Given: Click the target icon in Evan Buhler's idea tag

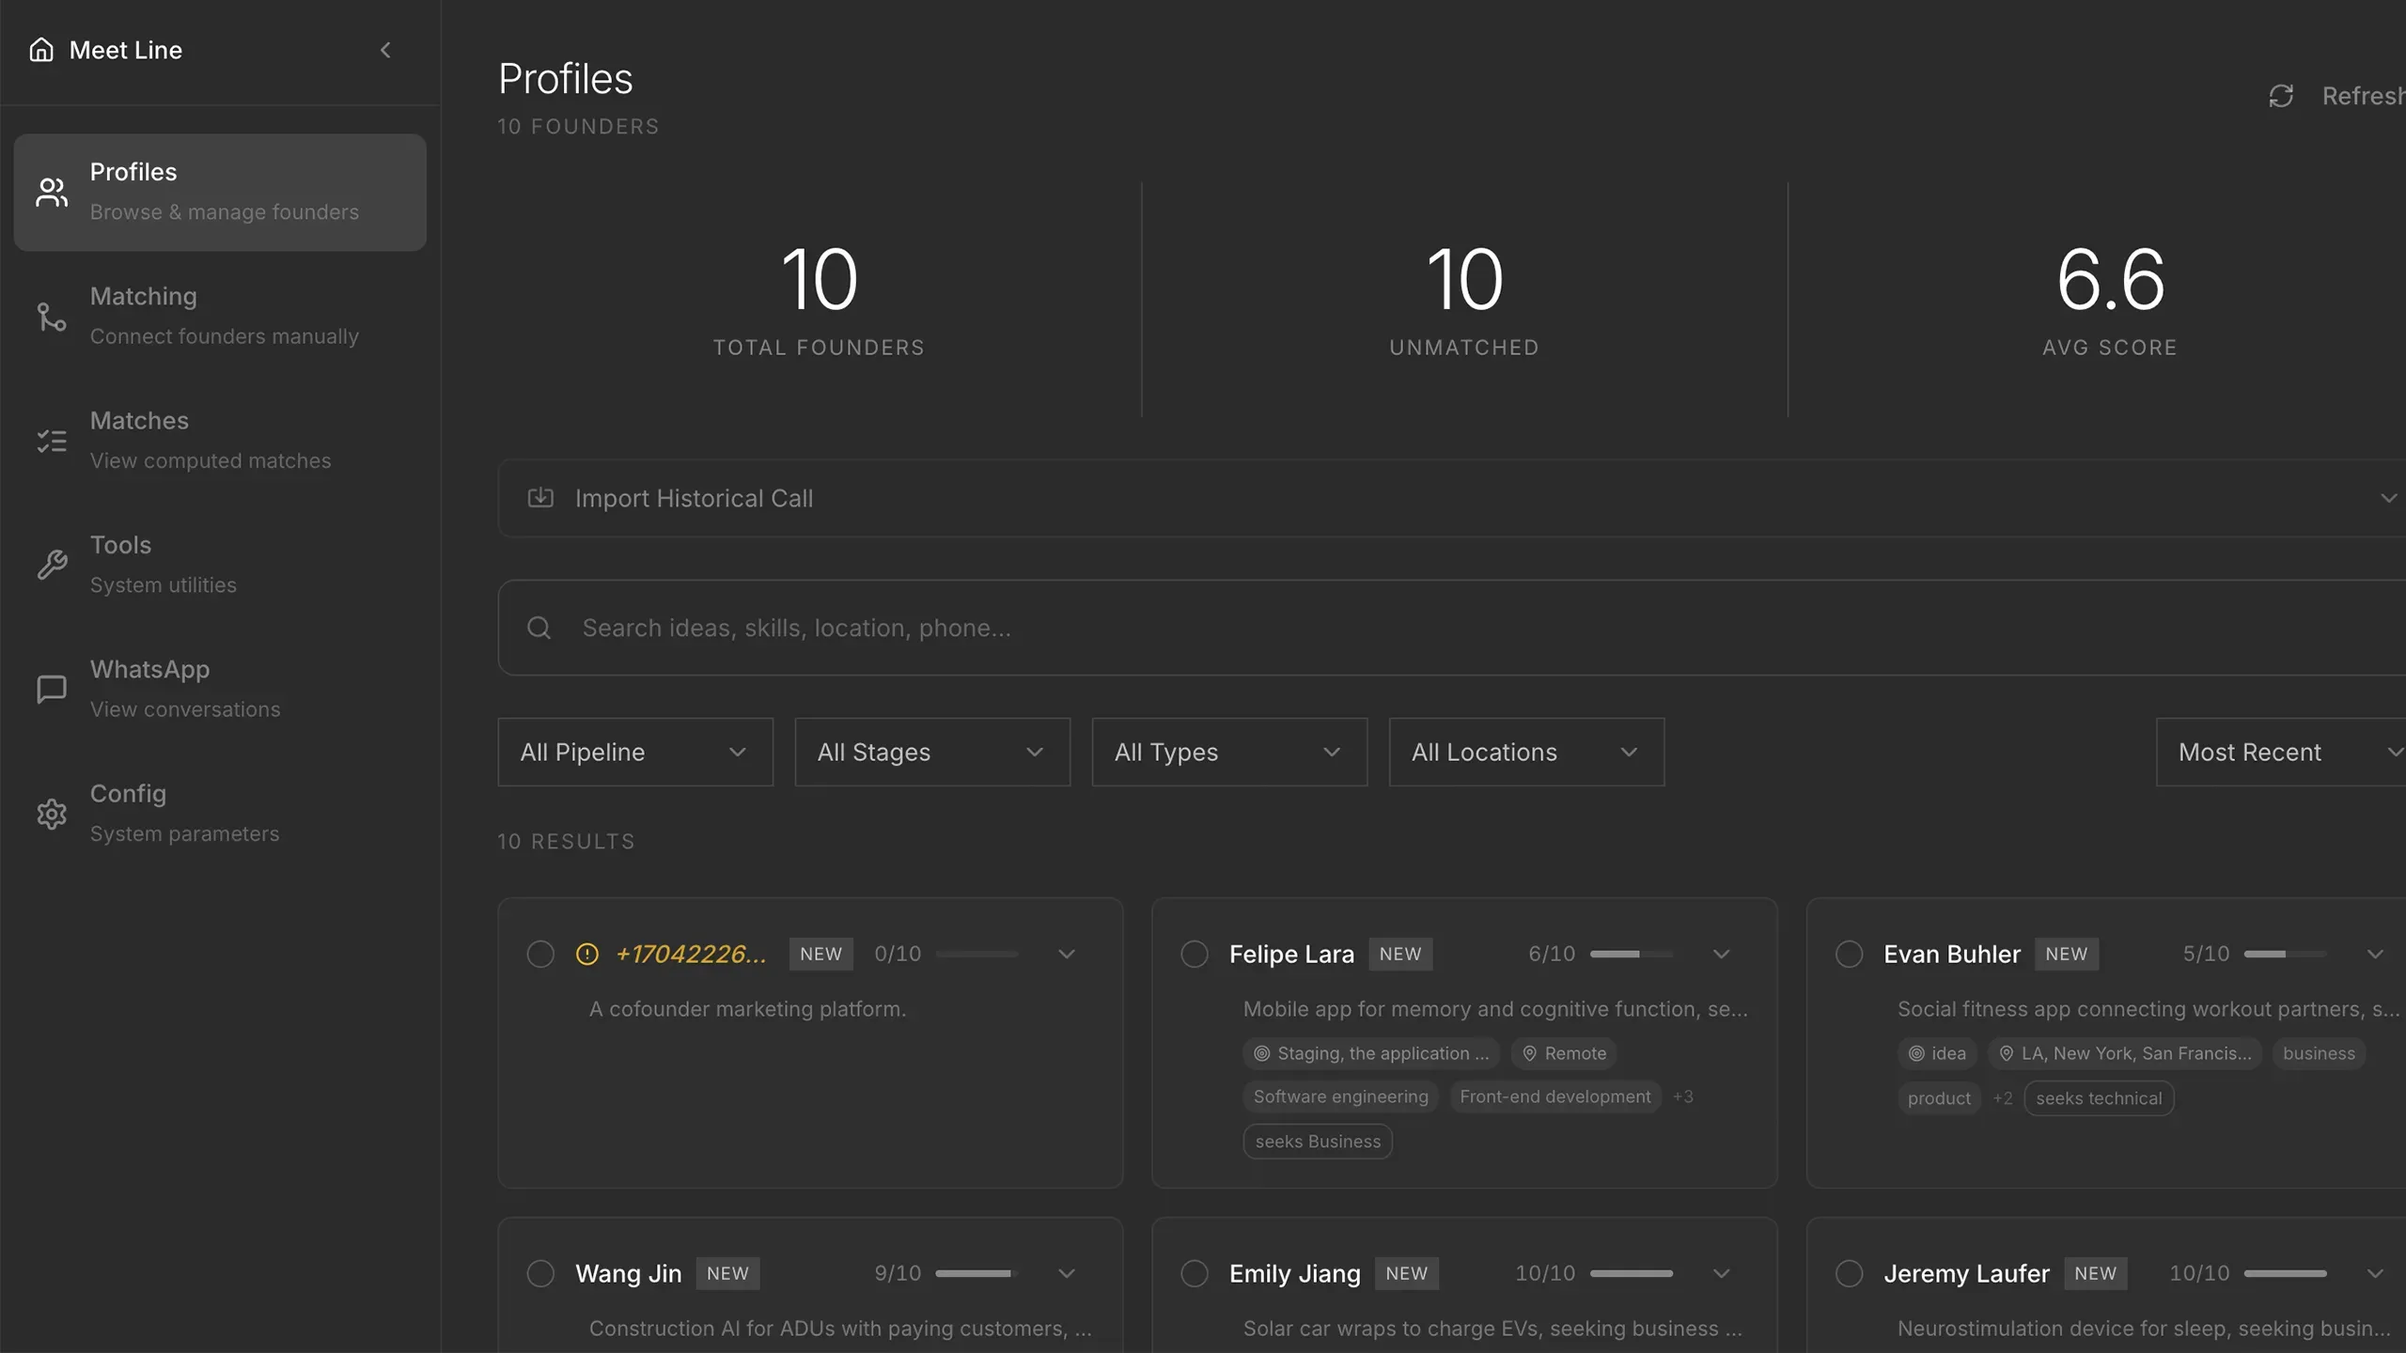Looking at the screenshot, I should 1916,1053.
